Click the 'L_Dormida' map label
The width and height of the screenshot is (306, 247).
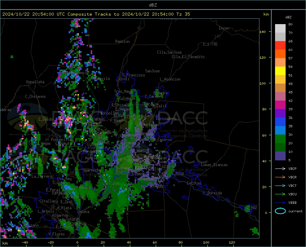213,193
